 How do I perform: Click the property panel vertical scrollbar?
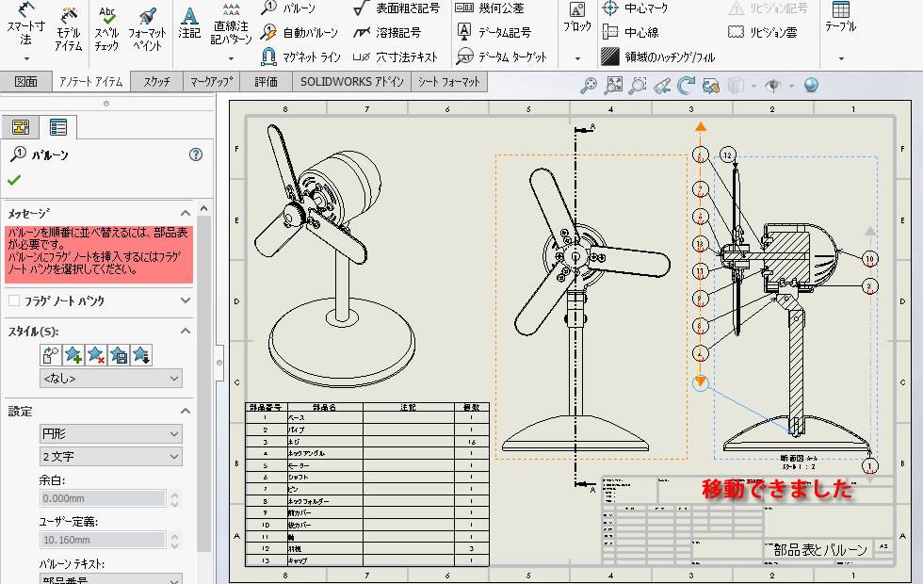[203, 382]
